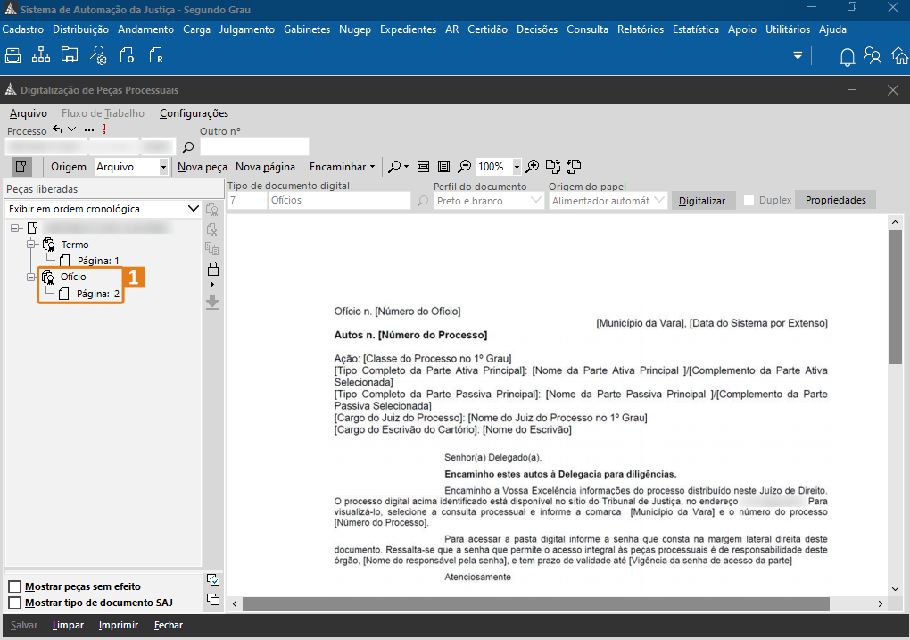The image size is (910, 640).
Task: Click the fit-page icon in the viewer toolbar
Action: pos(444,167)
